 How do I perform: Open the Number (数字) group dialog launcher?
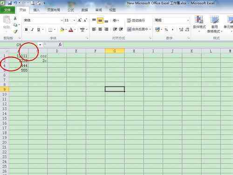click(x=188, y=38)
